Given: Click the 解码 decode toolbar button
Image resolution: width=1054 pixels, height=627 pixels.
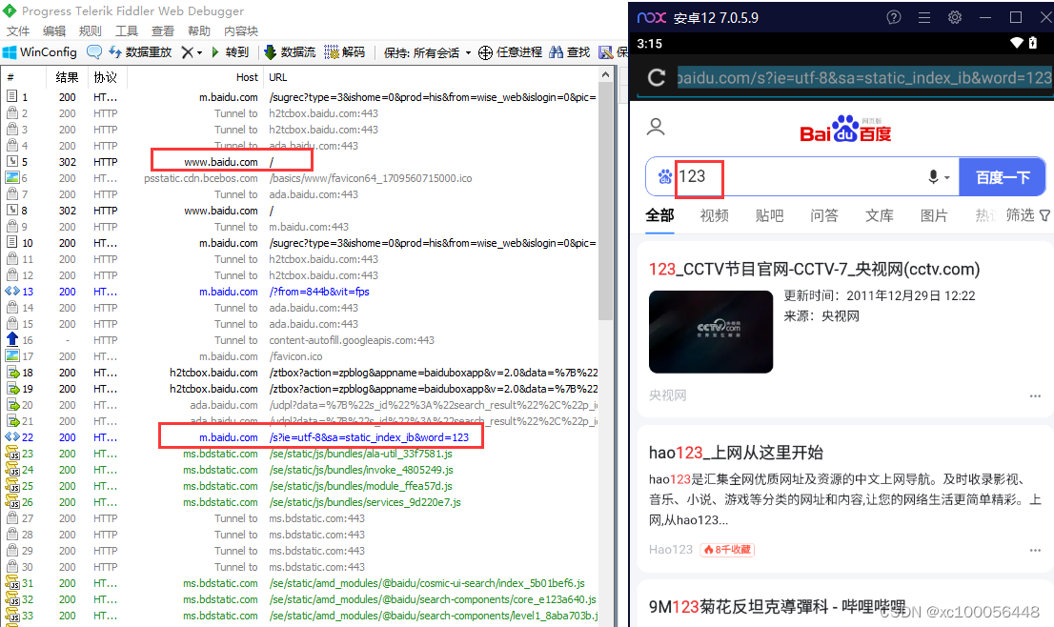Looking at the screenshot, I should point(344,51).
